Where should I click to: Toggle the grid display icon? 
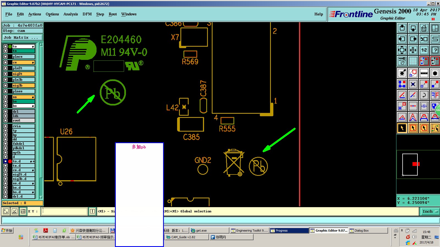tap(413, 61)
